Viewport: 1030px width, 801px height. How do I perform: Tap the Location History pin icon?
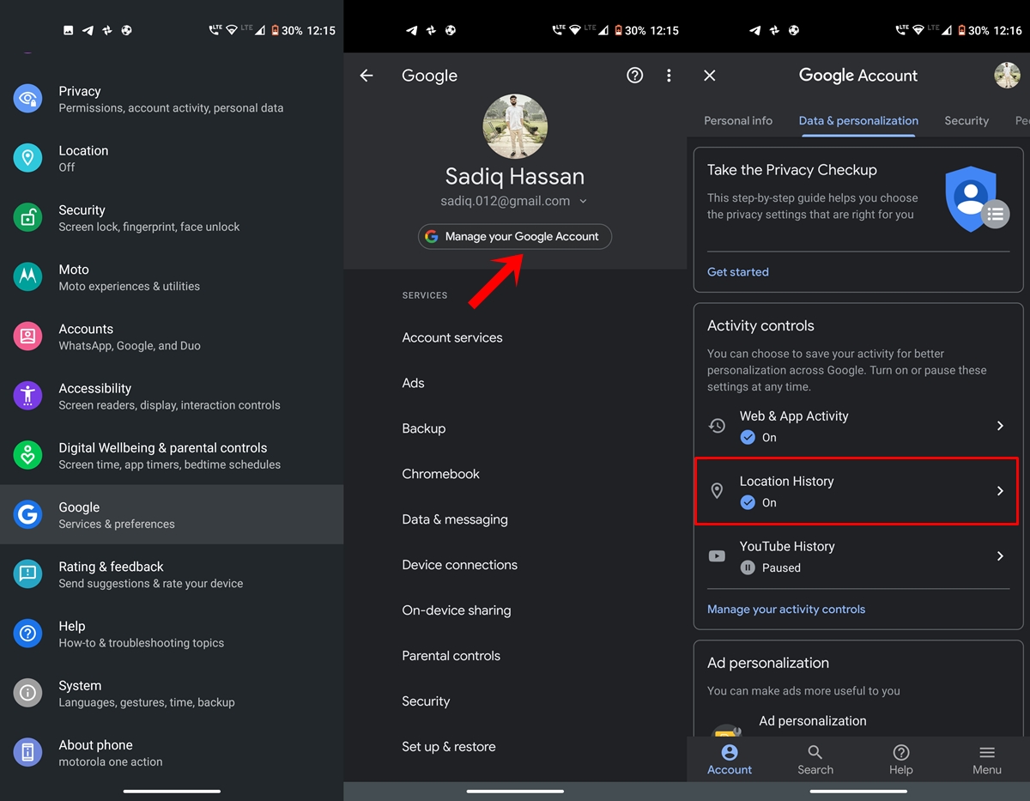pyautogui.click(x=717, y=491)
